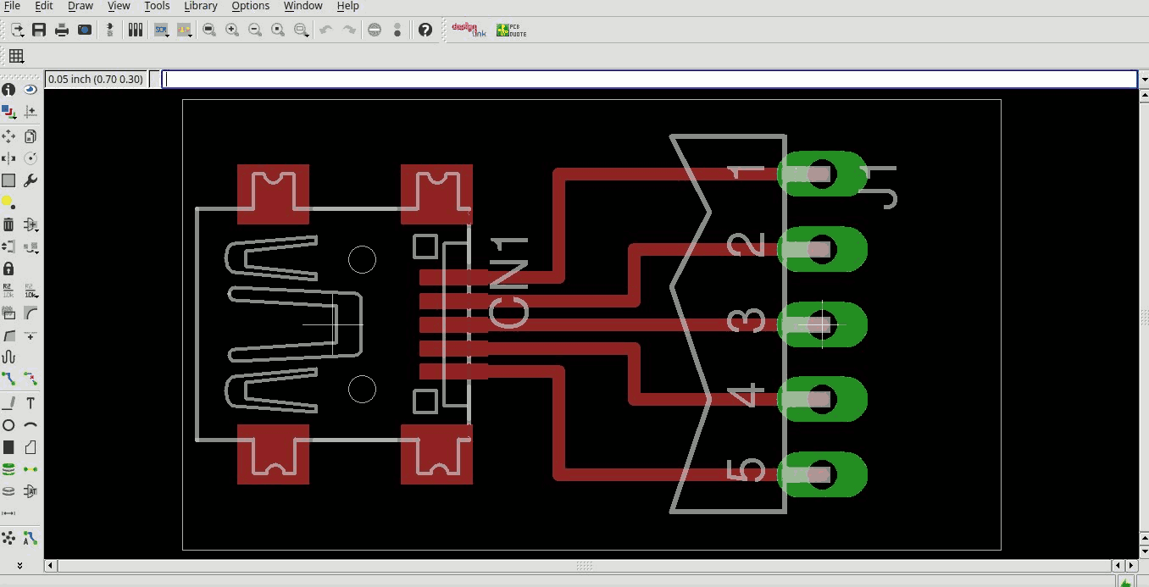Select the Info tool
Viewport: 1149px width, 587px height.
(x=8, y=89)
